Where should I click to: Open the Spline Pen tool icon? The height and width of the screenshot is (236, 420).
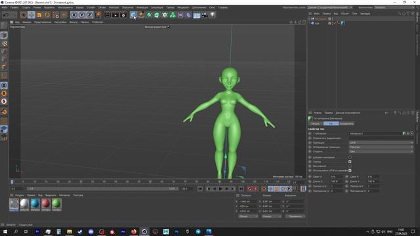(141, 15)
